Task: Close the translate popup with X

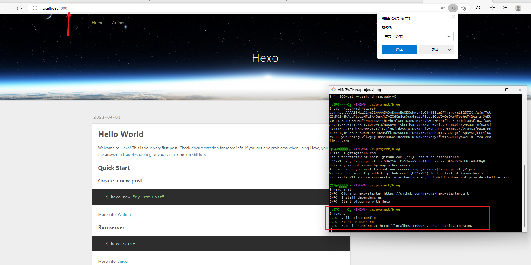Action: tap(454, 16)
